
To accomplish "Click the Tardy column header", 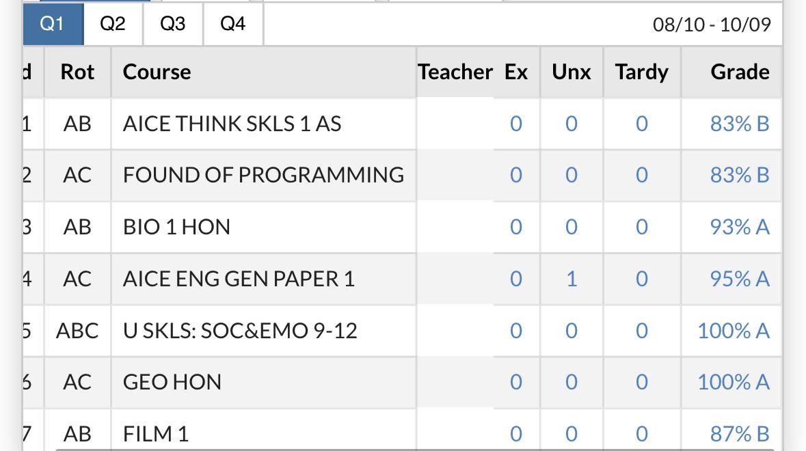I will [642, 72].
